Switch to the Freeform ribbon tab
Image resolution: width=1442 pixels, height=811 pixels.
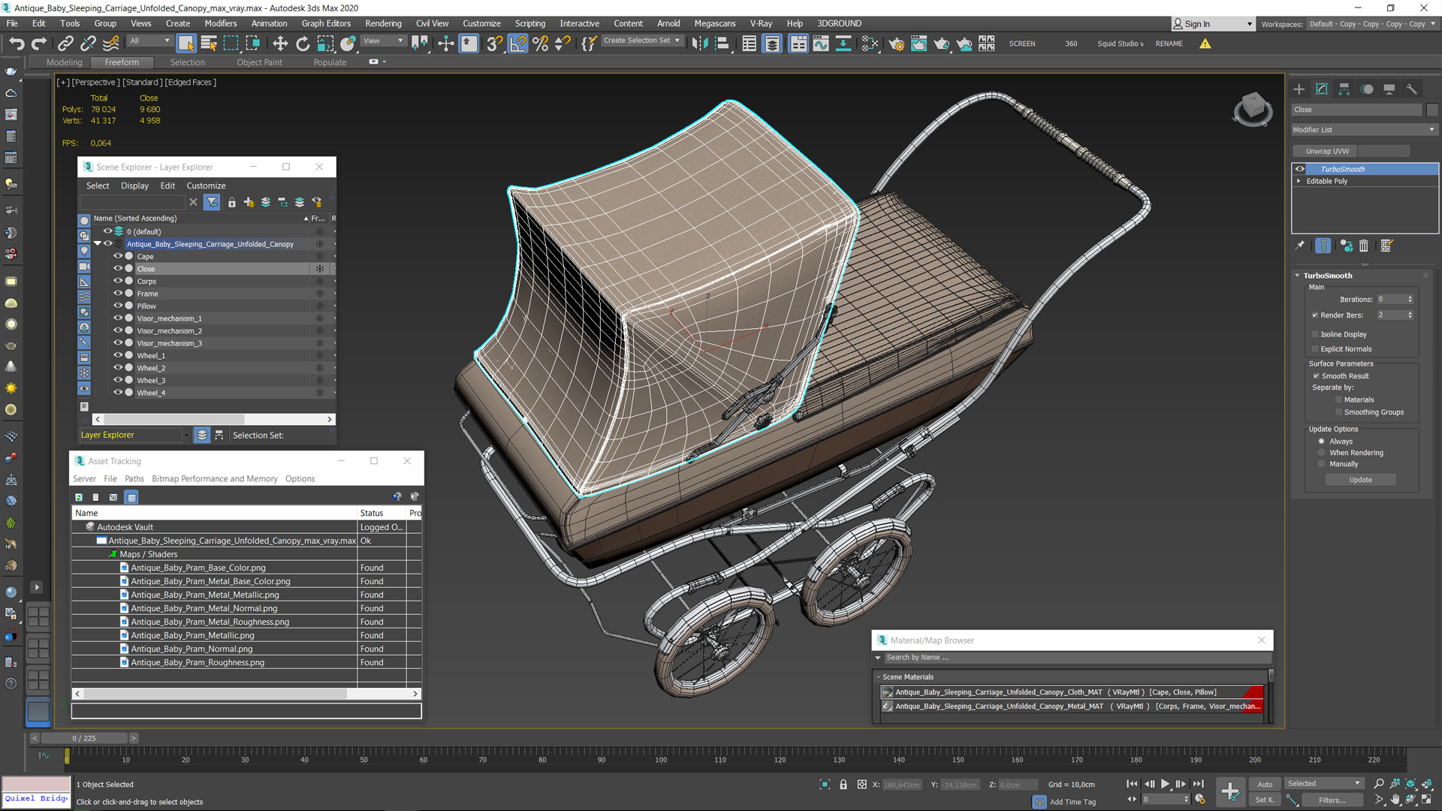[122, 62]
